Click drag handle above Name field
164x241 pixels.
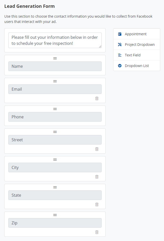point(55,58)
